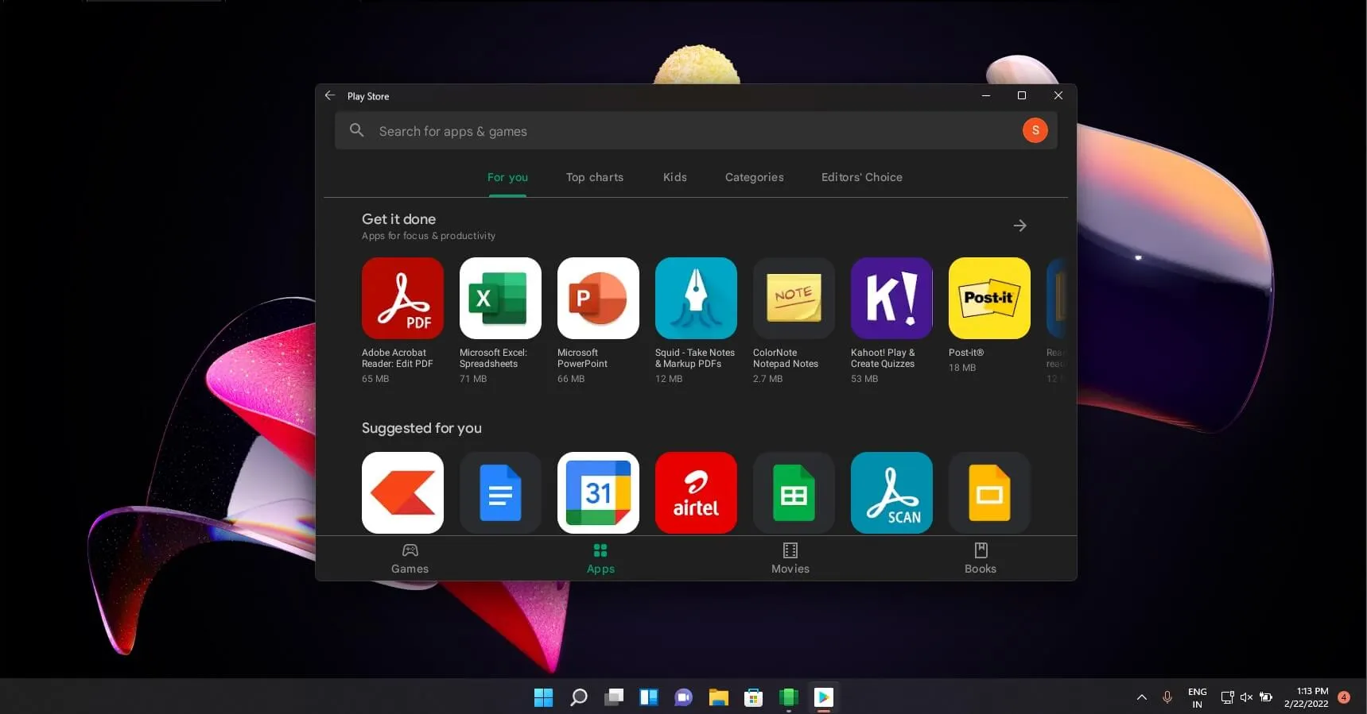Go back using the Play Store back arrow
The width and height of the screenshot is (1367, 714).
coord(330,95)
